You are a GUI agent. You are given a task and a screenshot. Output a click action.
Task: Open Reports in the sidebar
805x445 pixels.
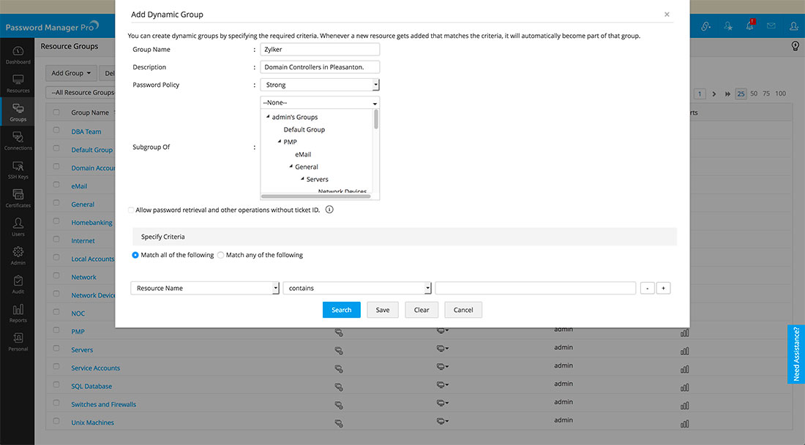[x=18, y=311]
